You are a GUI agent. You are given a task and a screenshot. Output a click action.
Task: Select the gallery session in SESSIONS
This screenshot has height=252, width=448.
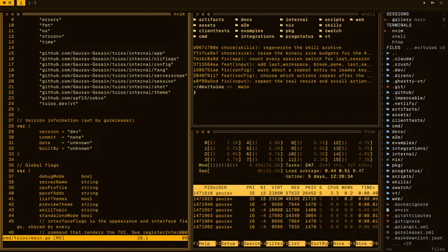click(x=402, y=20)
